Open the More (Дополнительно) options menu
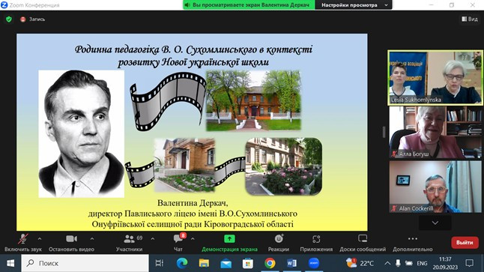The image size is (484, 272). (x=412, y=243)
